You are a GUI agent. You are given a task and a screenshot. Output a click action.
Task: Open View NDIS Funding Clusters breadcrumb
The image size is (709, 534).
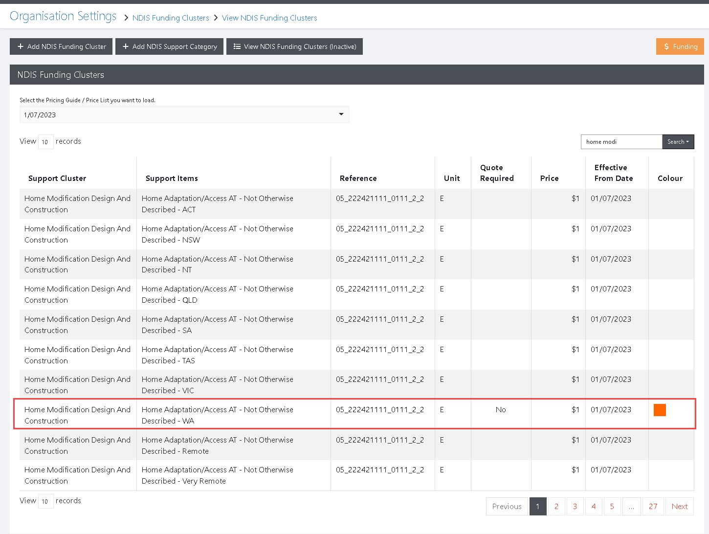[269, 18]
